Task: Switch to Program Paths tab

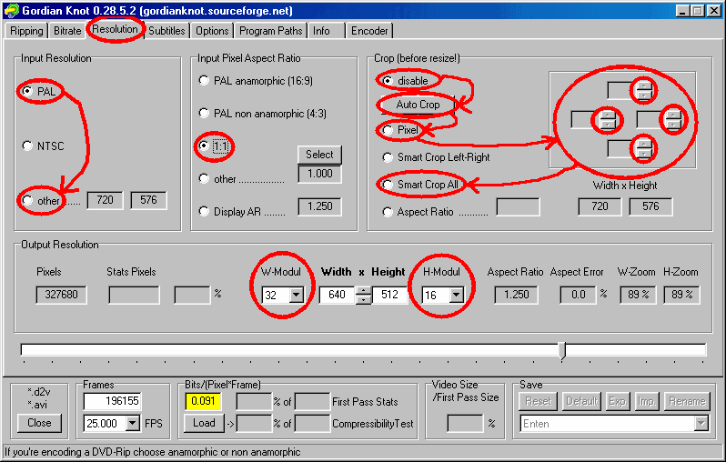Action: (x=270, y=31)
